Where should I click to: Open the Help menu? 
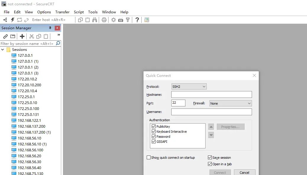click(124, 12)
